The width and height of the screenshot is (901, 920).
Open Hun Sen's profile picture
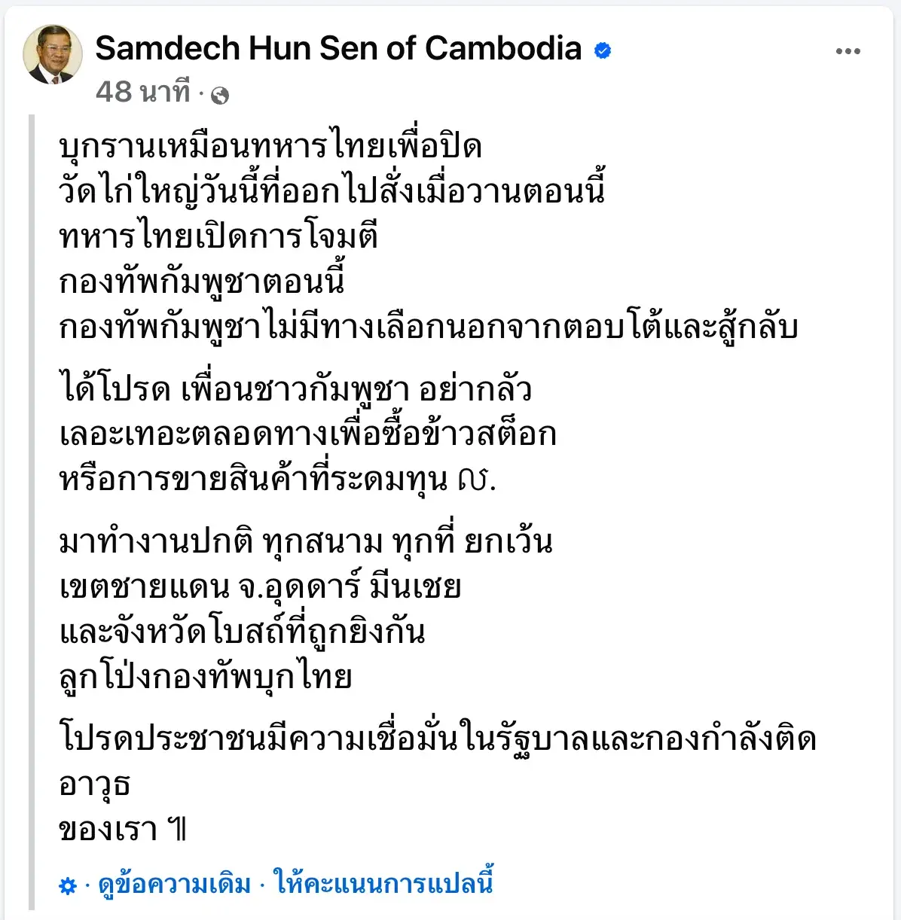53,53
